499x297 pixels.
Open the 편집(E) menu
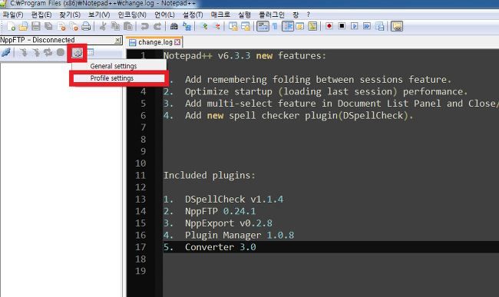point(41,15)
